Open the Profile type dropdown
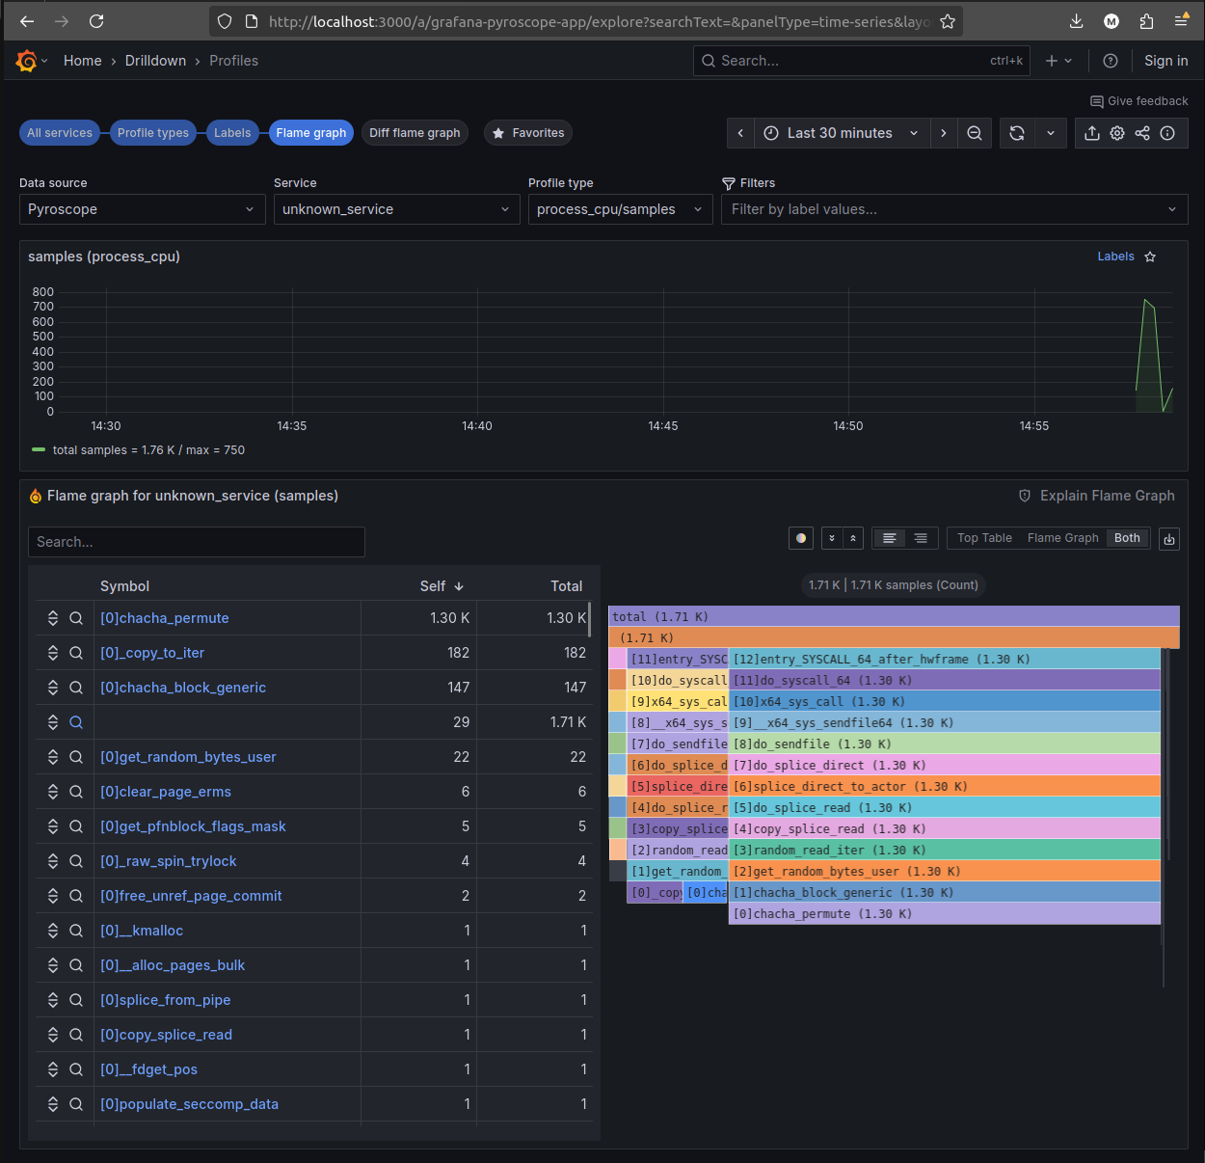This screenshot has width=1205, height=1163. click(620, 209)
